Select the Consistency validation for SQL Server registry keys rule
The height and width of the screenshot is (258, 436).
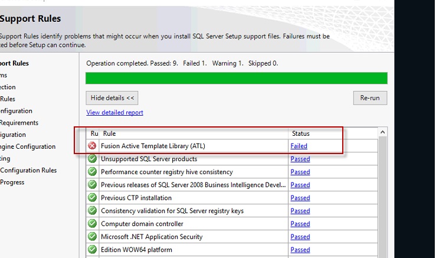pos(172,211)
